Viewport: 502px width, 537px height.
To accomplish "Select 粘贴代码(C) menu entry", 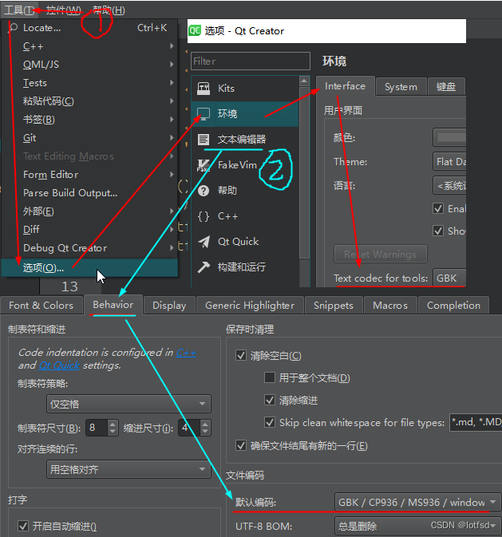I will [x=89, y=101].
